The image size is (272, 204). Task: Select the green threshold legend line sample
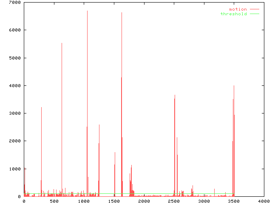click(254, 14)
